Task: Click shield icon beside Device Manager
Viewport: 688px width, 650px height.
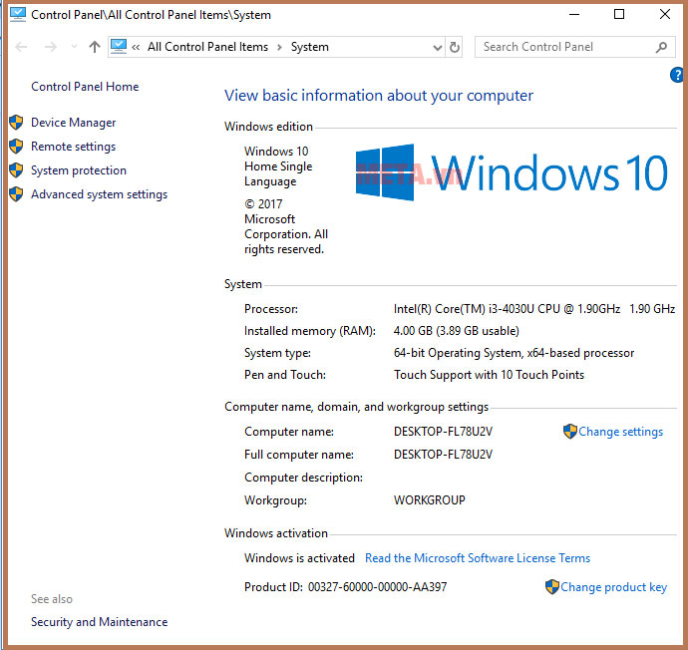Action: [16, 123]
